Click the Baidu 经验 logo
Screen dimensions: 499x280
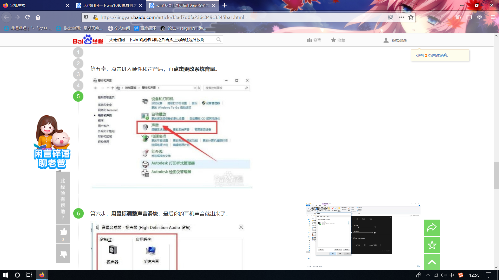pyautogui.click(x=88, y=39)
